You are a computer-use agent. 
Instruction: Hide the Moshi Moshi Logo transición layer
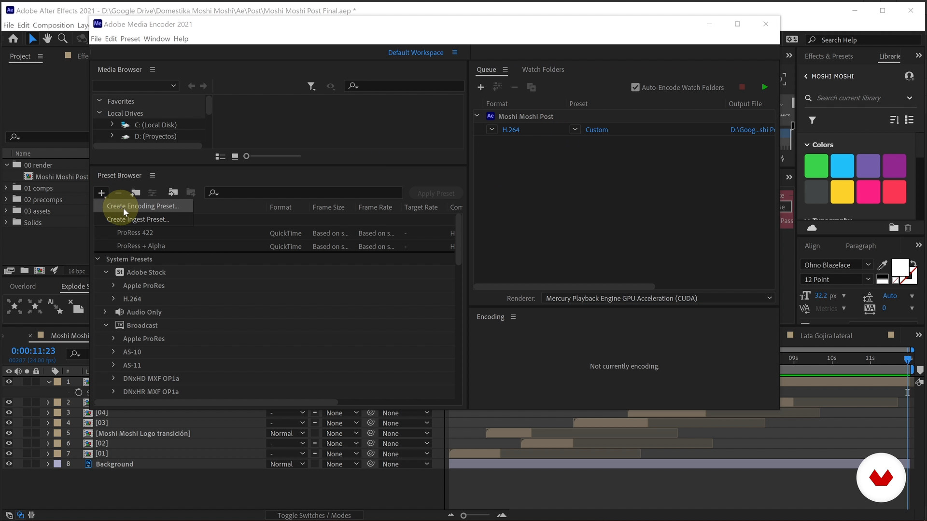pyautogui.click(x=9, y=433)
